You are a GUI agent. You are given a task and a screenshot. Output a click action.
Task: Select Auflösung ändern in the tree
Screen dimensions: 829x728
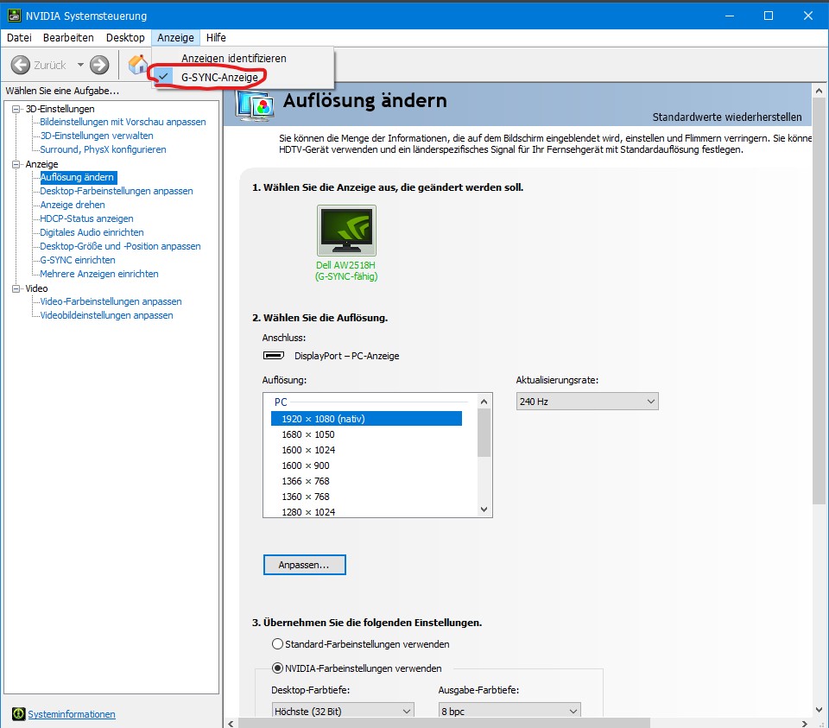tap(77, 177)
